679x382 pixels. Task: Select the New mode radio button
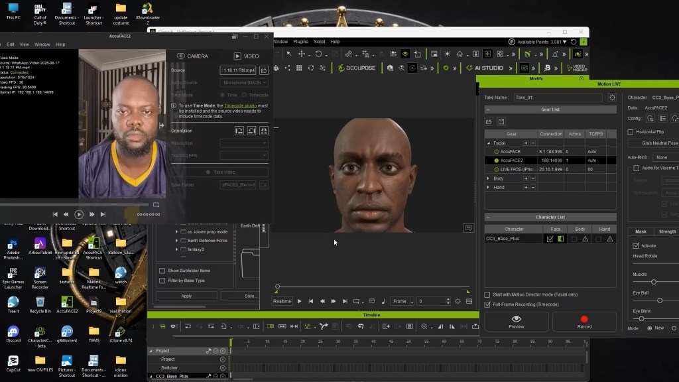[x=650, y=328]
